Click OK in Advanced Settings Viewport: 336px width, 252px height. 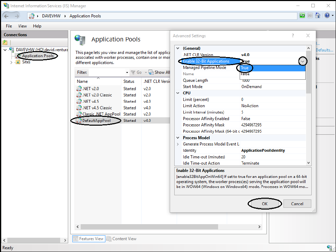click(265, 204)
